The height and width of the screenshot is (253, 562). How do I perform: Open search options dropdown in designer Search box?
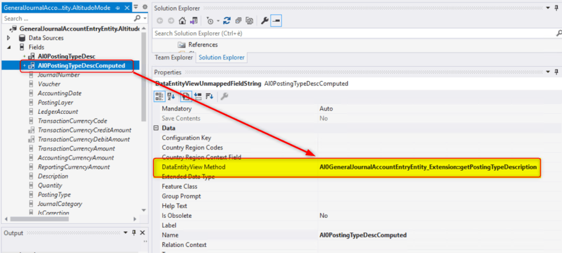coord(145,19)
